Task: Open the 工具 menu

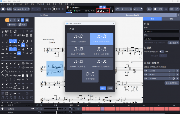Action: (x=48, y=4)
